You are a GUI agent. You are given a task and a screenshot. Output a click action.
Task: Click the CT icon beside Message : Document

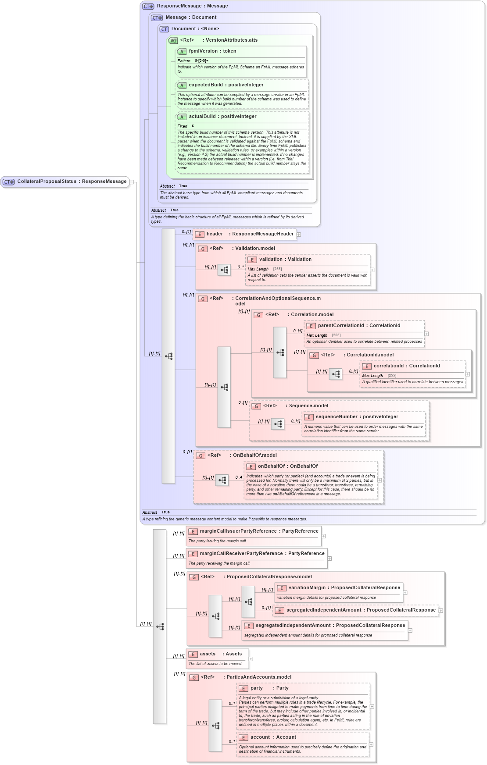pyautogui.click(x=157, y=18)
